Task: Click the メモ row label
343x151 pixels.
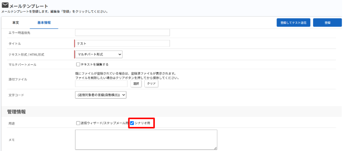Action: [11, 140]
